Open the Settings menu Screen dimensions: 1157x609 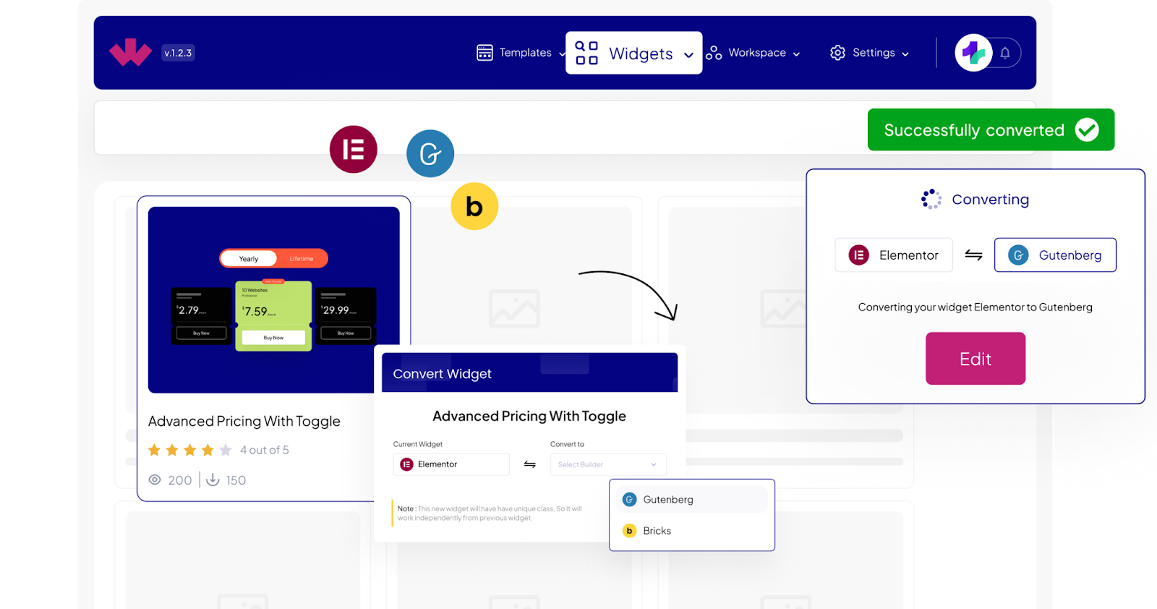pos(870,53)
